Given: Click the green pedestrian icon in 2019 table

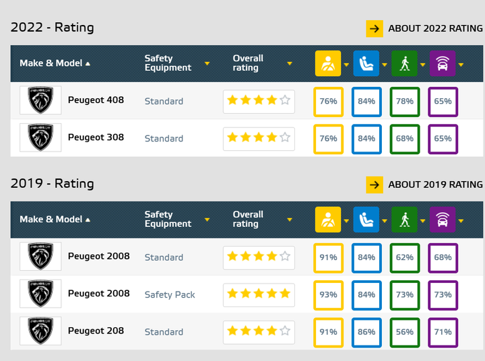Looking at the screenshot, I should pos(405,220).
